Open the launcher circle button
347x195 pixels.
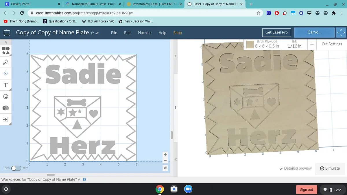(6, 189)
